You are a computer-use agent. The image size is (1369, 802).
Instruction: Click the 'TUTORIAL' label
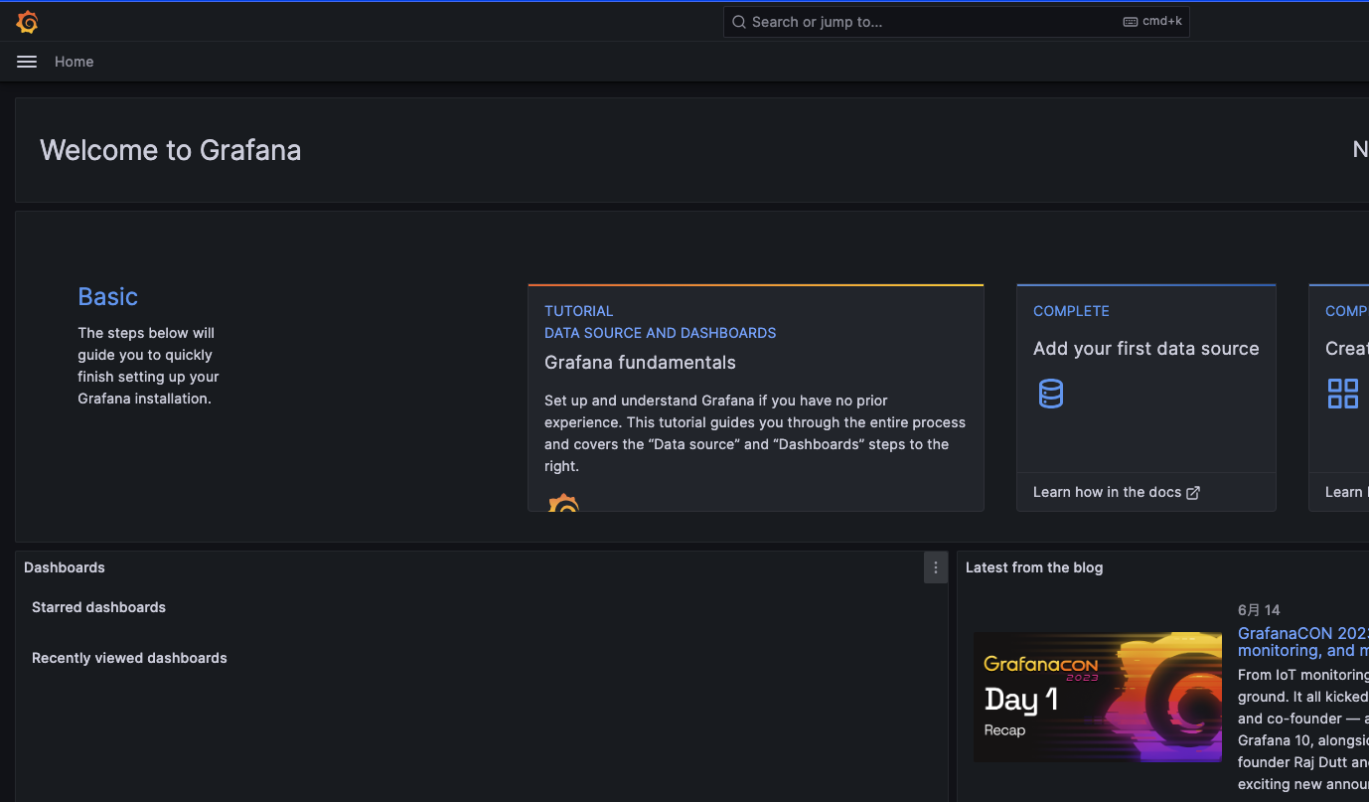click(579, 311)
